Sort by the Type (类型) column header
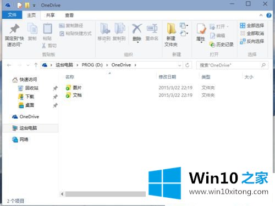Viewport: 275px width, 206px height. click(x=206, y=77)
